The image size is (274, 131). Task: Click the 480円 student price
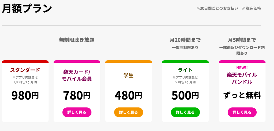click(x=129, y=96)
